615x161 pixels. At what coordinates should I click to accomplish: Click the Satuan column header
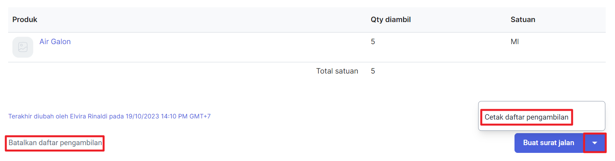pos(523,20)
